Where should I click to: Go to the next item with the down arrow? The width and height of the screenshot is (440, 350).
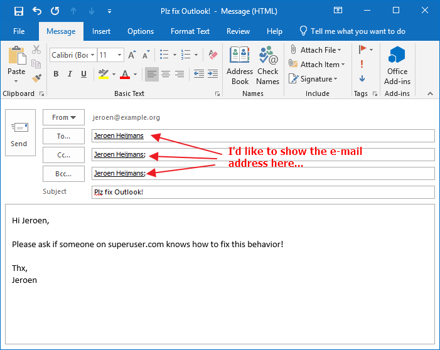(x=92, y=11)
